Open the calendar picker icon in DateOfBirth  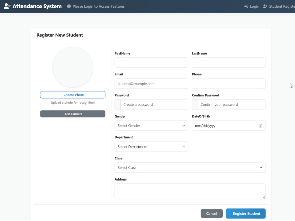pyautogui.click(x=260, y=126)
